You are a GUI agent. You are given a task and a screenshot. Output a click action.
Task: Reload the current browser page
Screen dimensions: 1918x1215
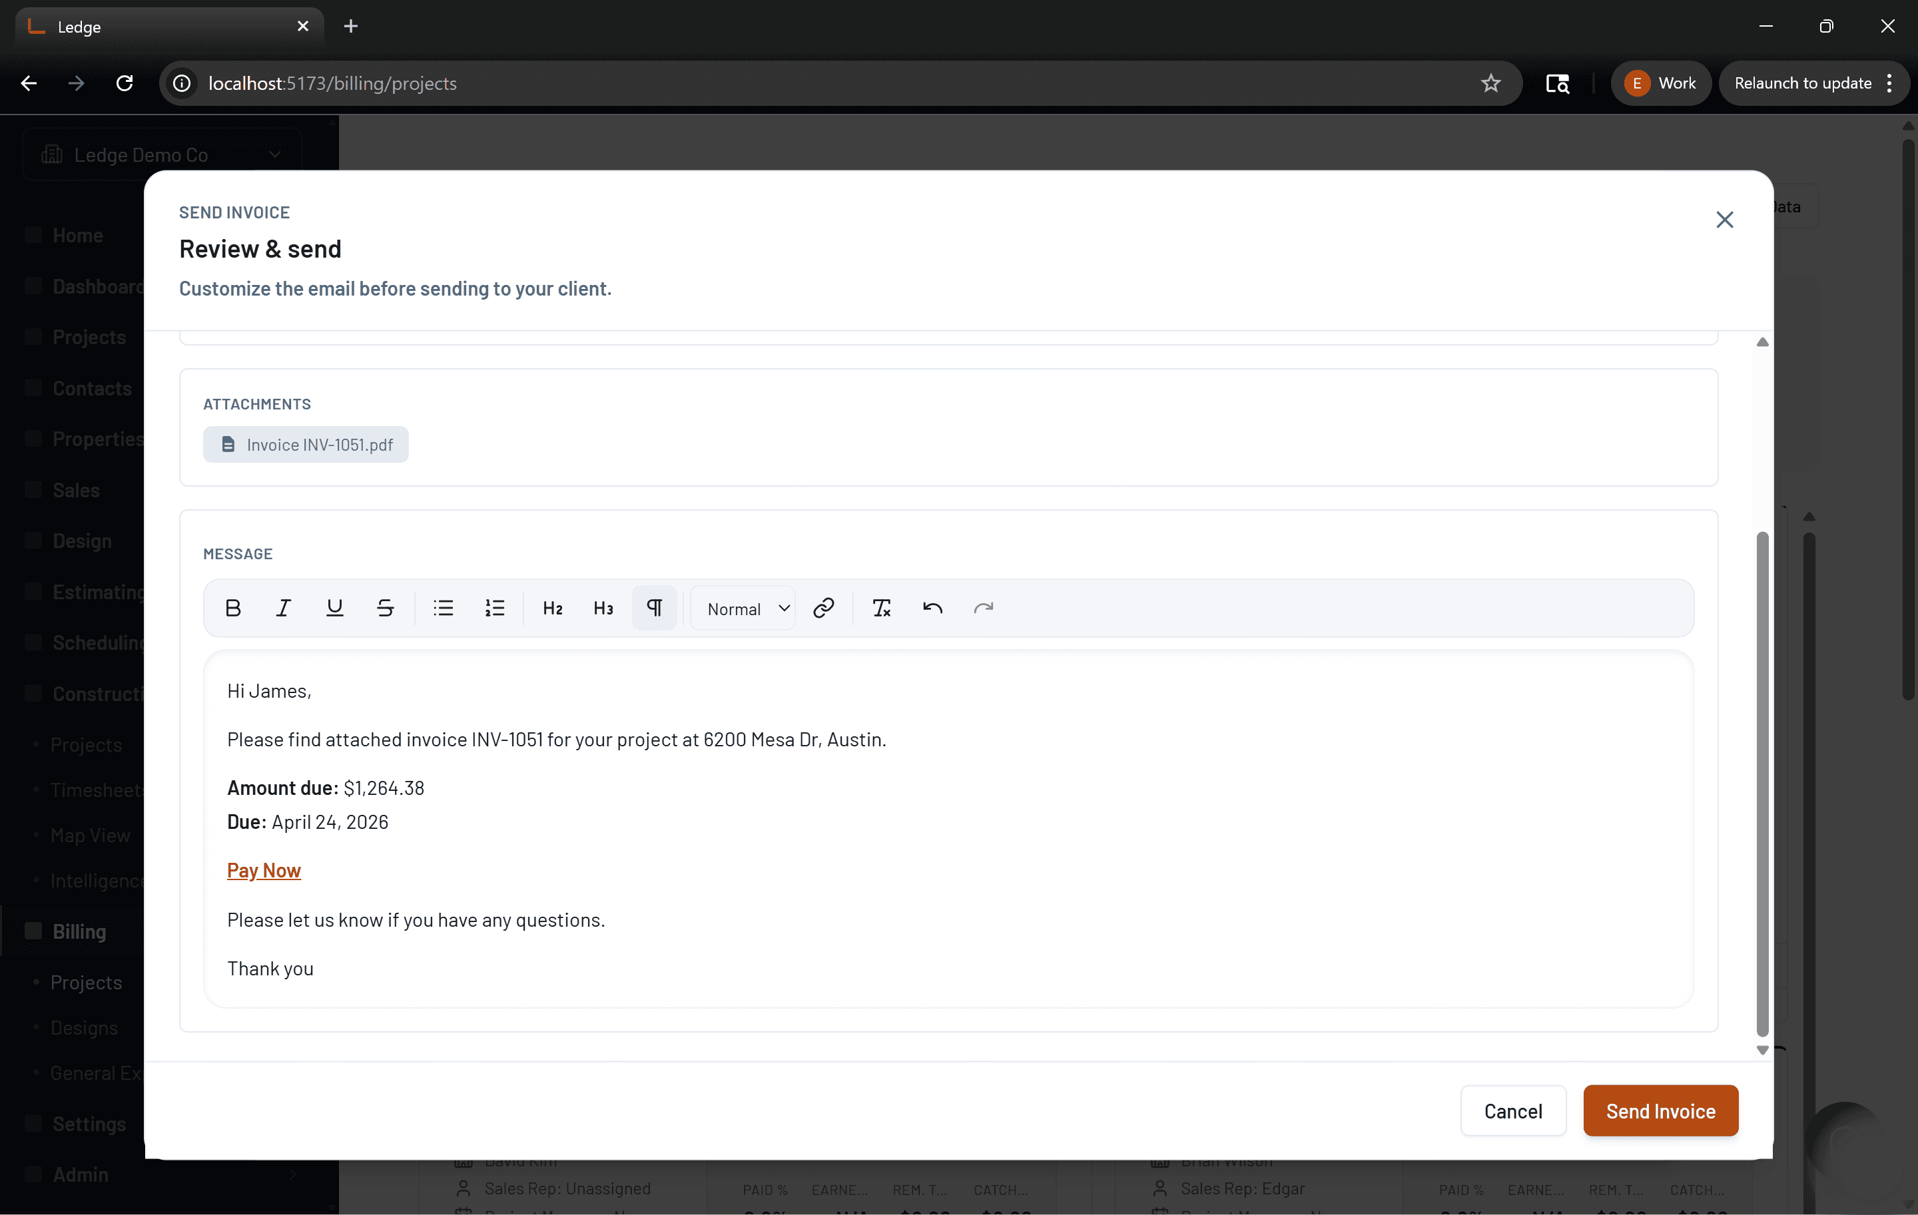pyautogui.click(x=125, y=84)
